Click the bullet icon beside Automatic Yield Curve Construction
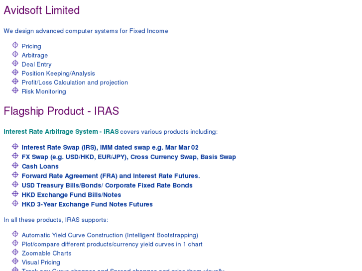362x271 pixels. (15, 234)
